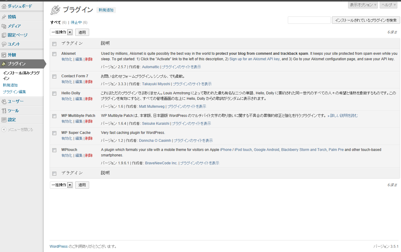Collapse sidebar via メニューを閉じる
This screenshot has height=252, width=401.
click(x=20, y=130)
